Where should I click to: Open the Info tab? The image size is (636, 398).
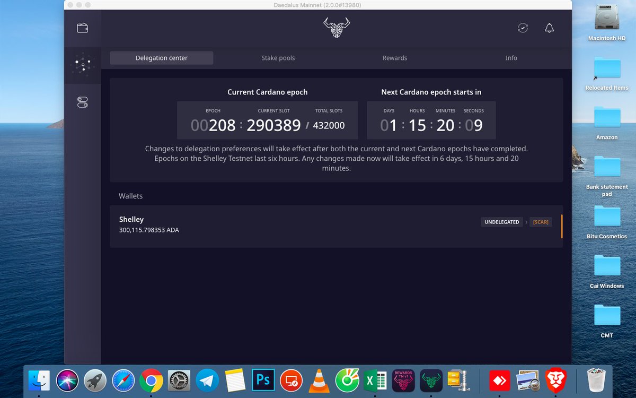511,58
